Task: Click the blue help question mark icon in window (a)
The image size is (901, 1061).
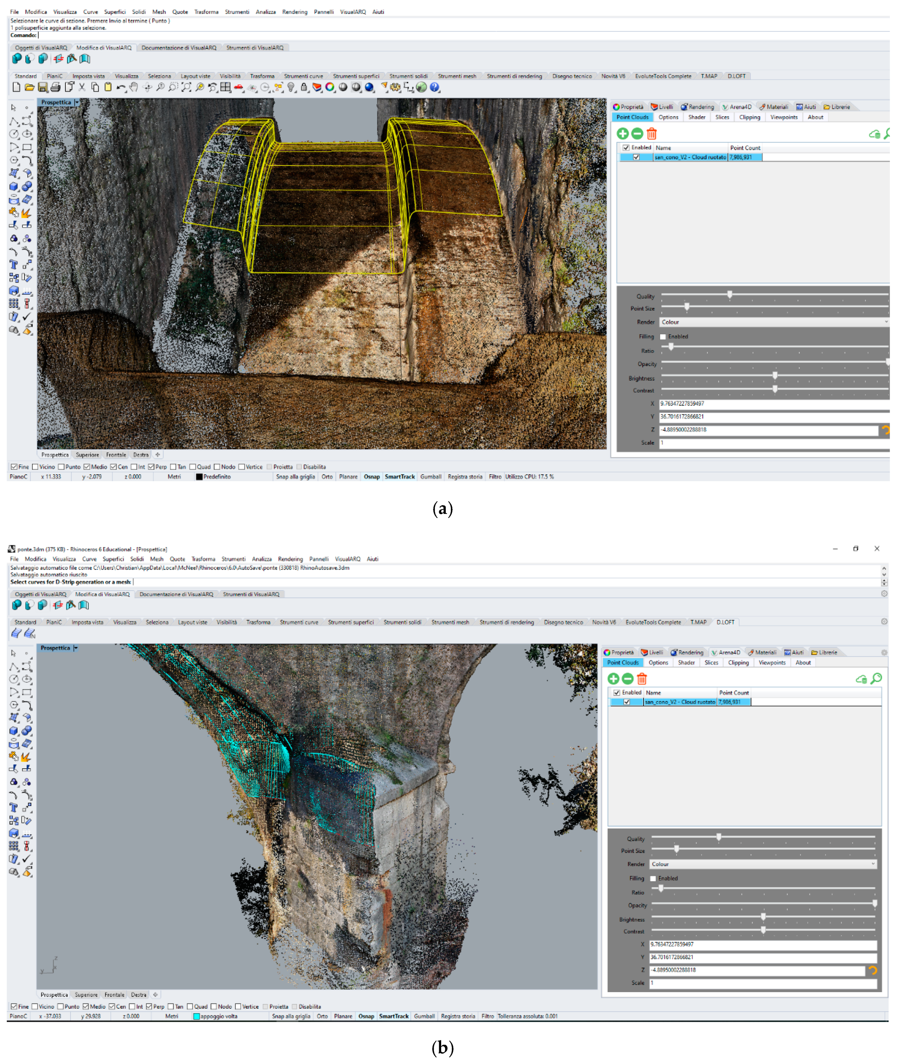Action: [x=435, y=87]
